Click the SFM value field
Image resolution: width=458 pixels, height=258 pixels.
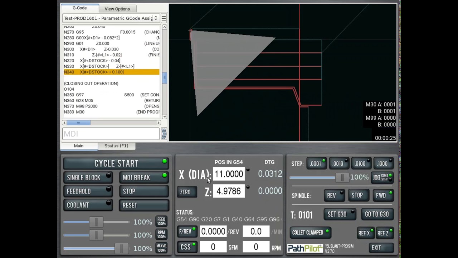[213, 247]
